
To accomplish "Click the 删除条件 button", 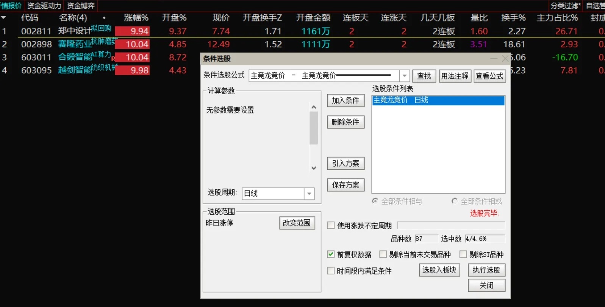I will tap(345, 122).
